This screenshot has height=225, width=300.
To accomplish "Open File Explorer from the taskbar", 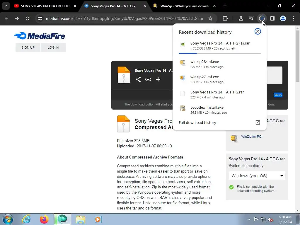I will 81,219.
